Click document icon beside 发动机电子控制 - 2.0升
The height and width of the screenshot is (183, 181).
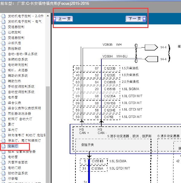[x=4, y=16]
